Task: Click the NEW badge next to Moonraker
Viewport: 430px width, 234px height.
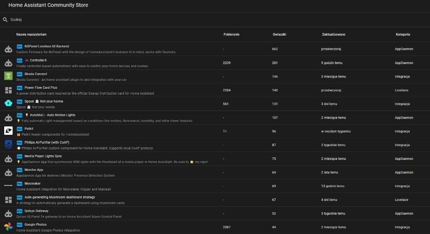Action: tap(19, 184)
